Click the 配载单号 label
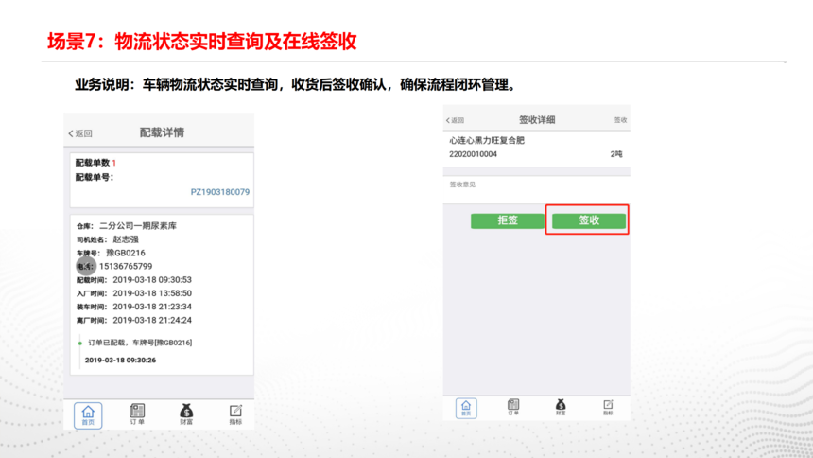813x458 pixels. (95, 178)
